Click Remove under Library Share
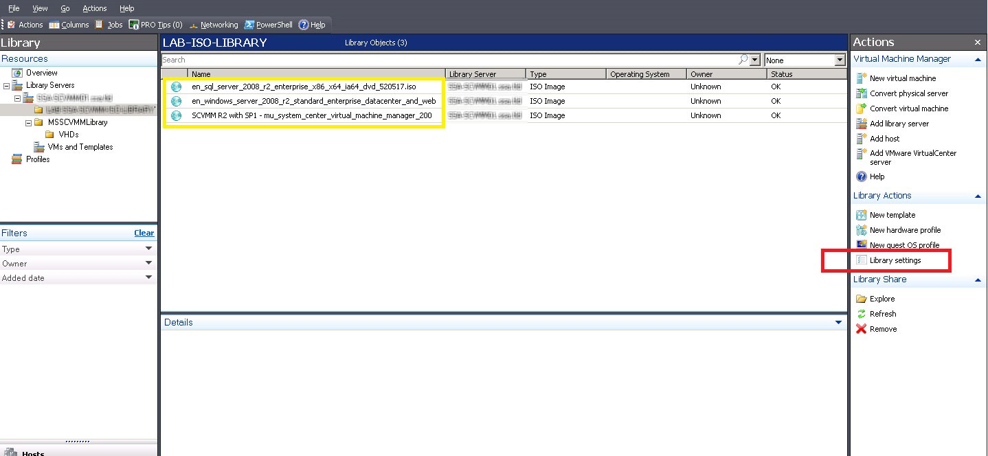The image size is (988, 456). pos(883,329)
